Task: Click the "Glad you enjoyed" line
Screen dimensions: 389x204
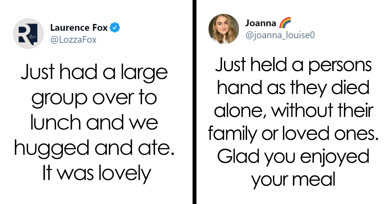Action: point(293,157)
